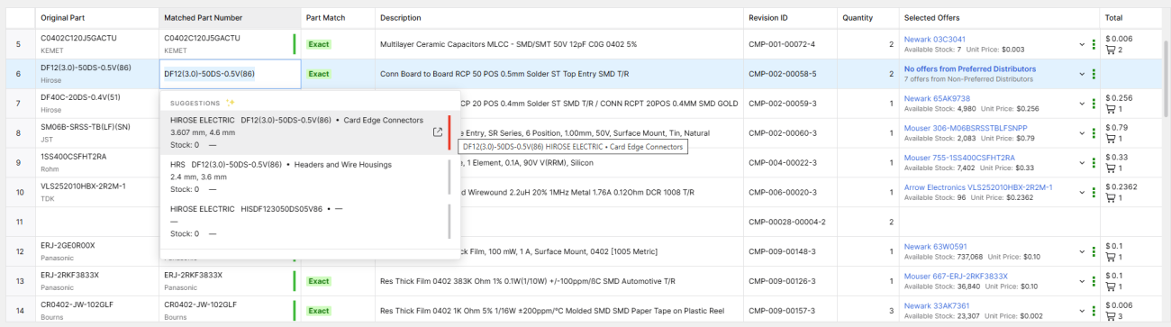Image resolution: width=1171 pixels, height=327 pixels.
Task: Click Exact badge in row 13
Action: [318, 280]
